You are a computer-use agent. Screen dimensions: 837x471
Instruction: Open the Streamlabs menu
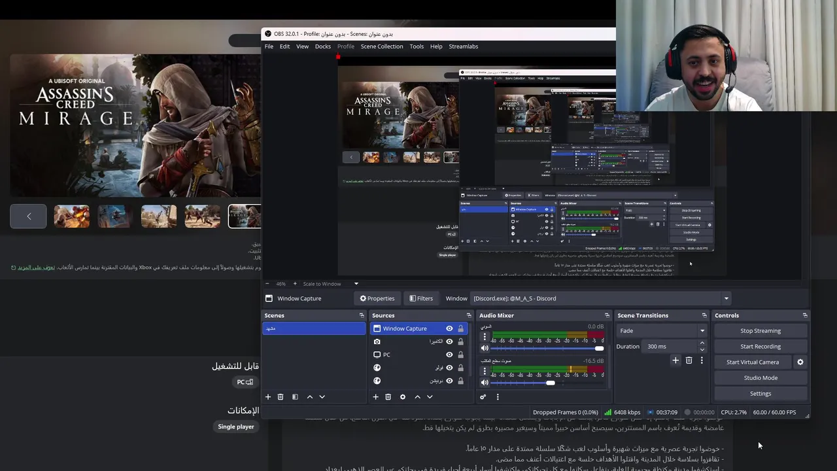[464, 46]
